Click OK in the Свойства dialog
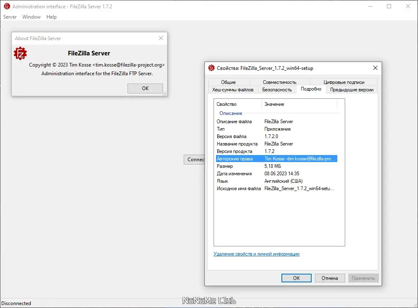Screen dimensions: 418x308 click(x=296, y=278)
